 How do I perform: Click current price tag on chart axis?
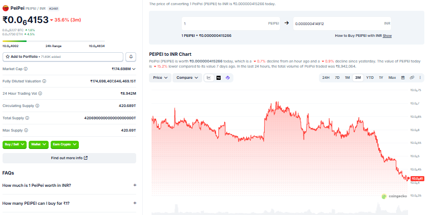pyautogui.click(x=417, y=179)
